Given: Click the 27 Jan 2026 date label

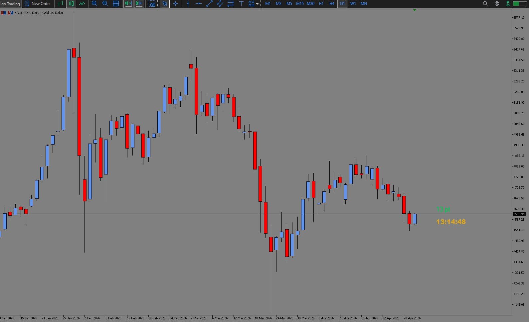Looking at the screenshot, I should click(x=71, y=318).
